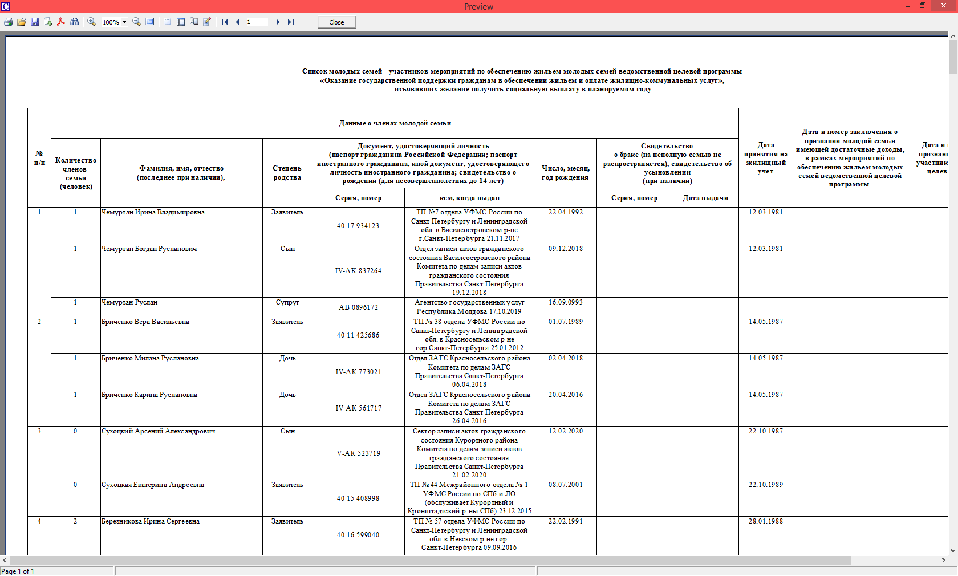Switch to full screen view
This screenshot has height=576, width=958.
click(149, 22)
